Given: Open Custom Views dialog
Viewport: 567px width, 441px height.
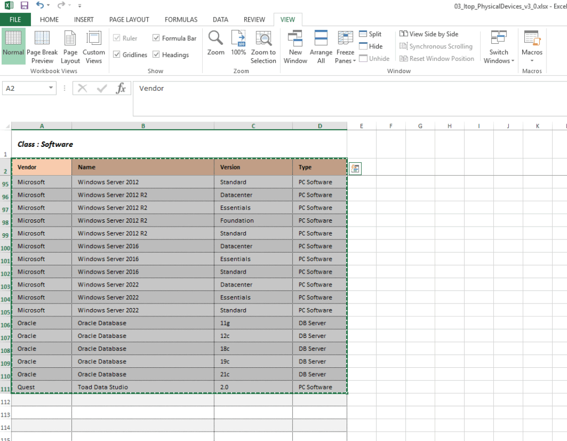Looking at the screenshot, I should 94,47.
